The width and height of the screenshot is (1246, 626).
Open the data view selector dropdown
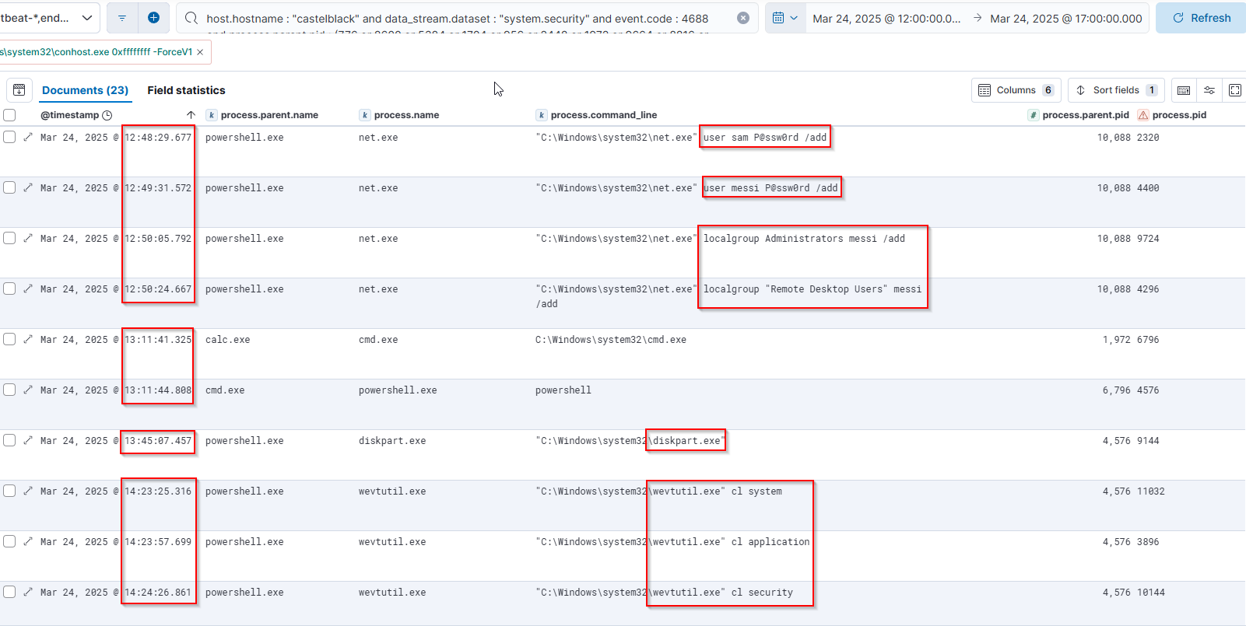tap(50, 18)
